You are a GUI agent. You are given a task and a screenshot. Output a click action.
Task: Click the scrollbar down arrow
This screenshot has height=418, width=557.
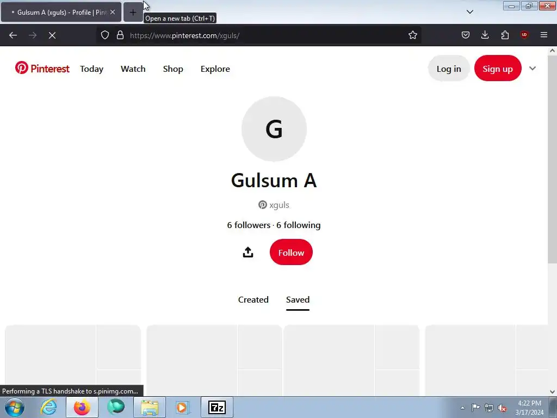(x=552, y=392)
